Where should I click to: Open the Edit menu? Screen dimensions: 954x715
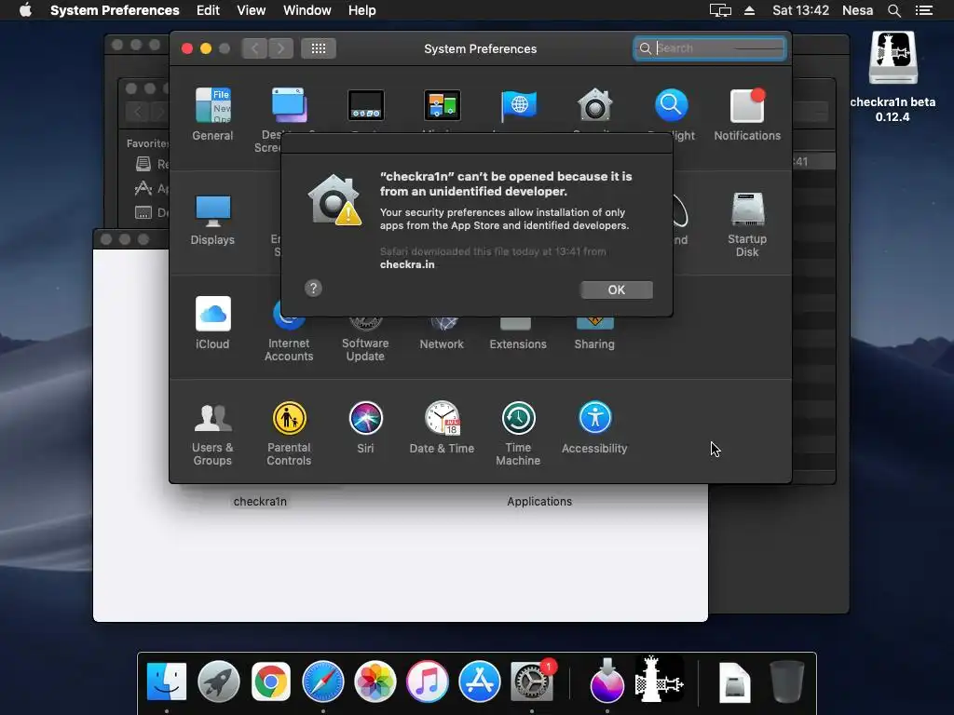click(208, 10)
